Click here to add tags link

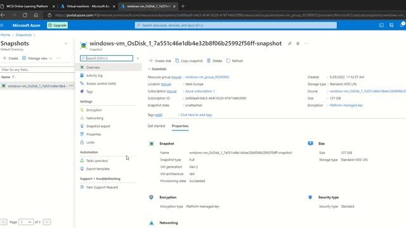[196, 115]
